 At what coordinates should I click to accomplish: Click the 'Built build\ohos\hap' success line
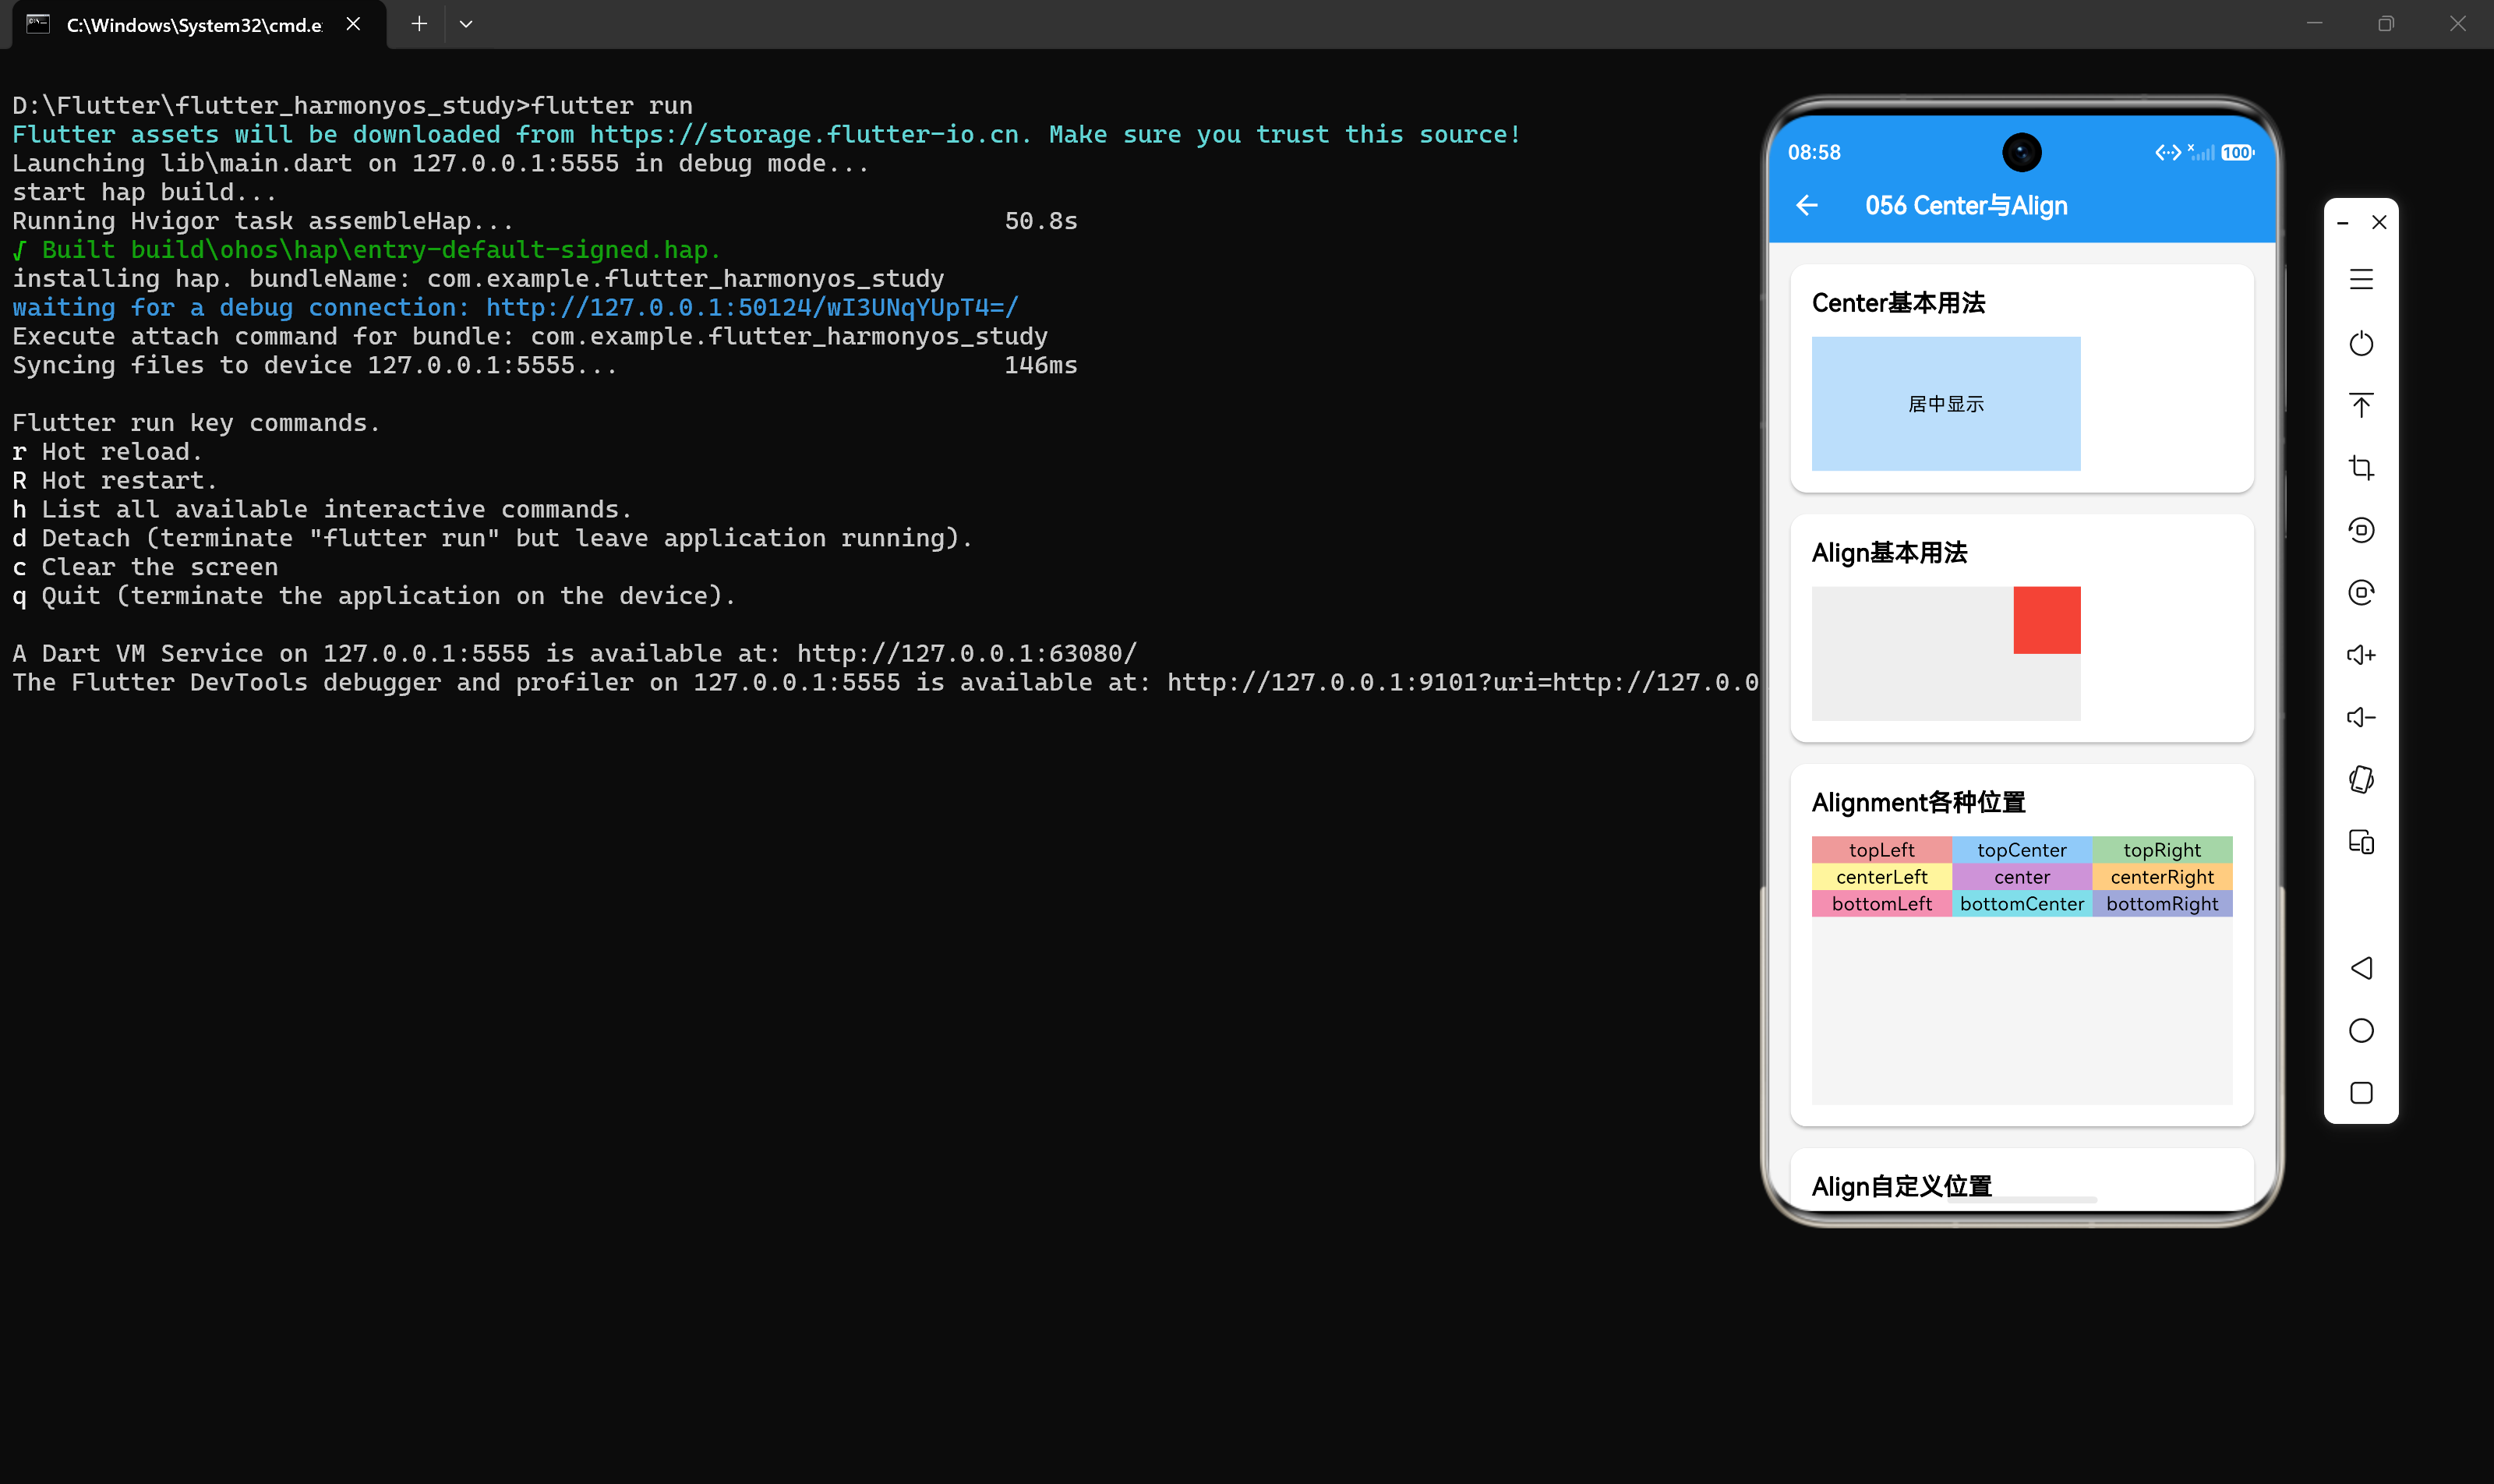click(x=366, y=250)
